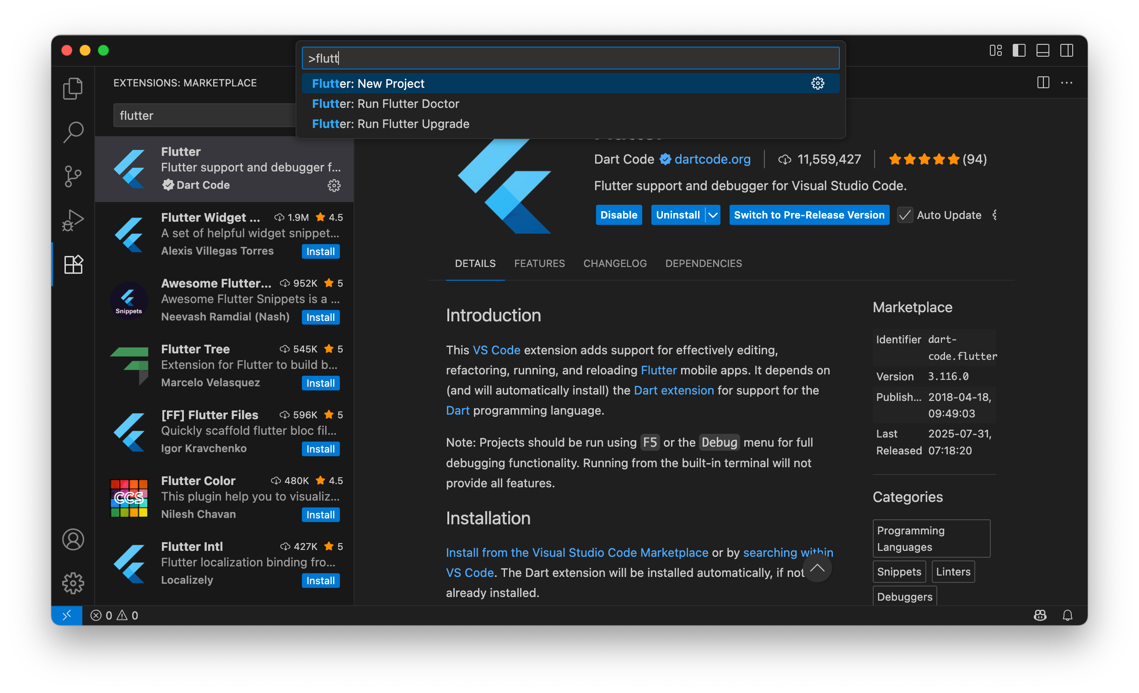Switch to the DETAILS tab
The height and width of the screenshot is (693, 1139).
tap(475, 263)
